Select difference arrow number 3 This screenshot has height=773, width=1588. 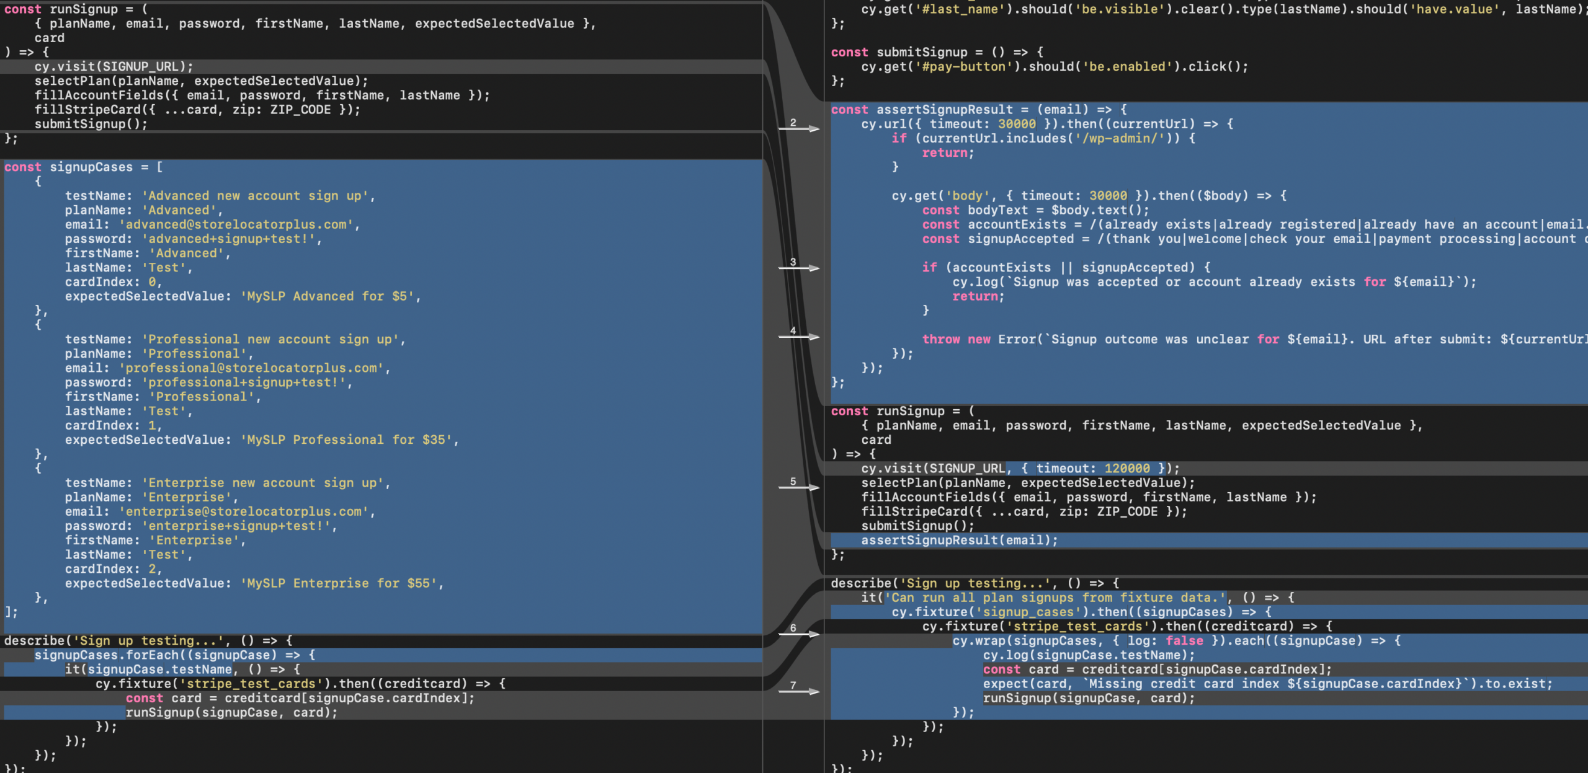point(799,268)
